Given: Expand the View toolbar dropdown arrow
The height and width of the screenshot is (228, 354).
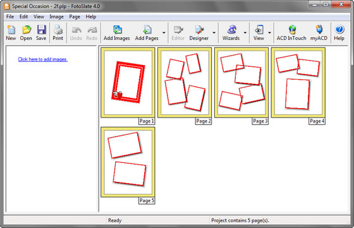Looking at the screenshot, I should coord(269,33).
